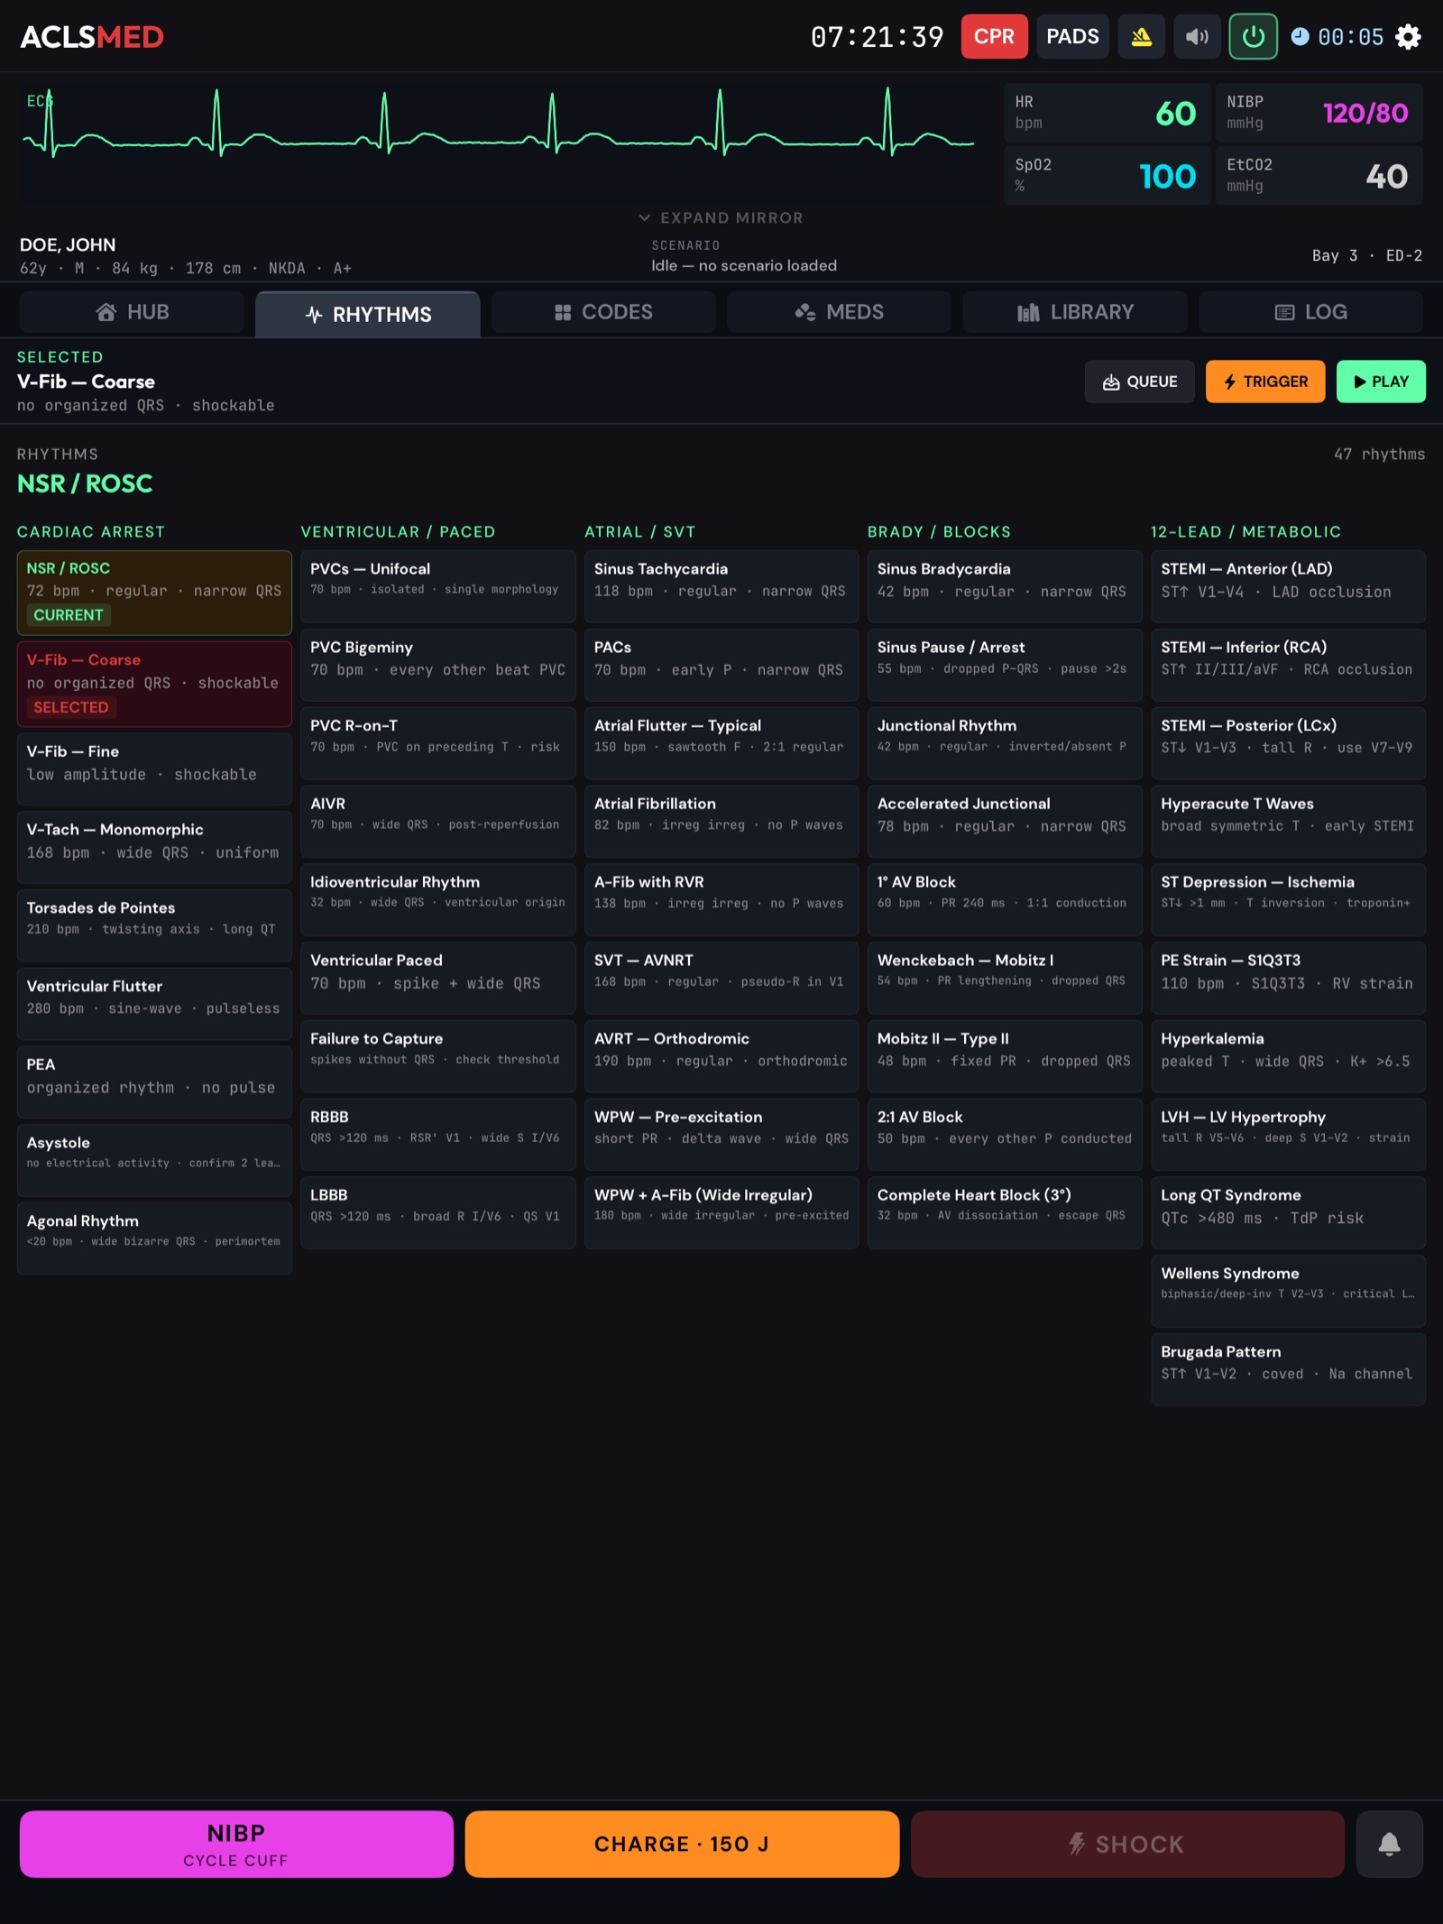
Task: Pick the LBBB rhythm card
Action: (x=438, y=1212)
